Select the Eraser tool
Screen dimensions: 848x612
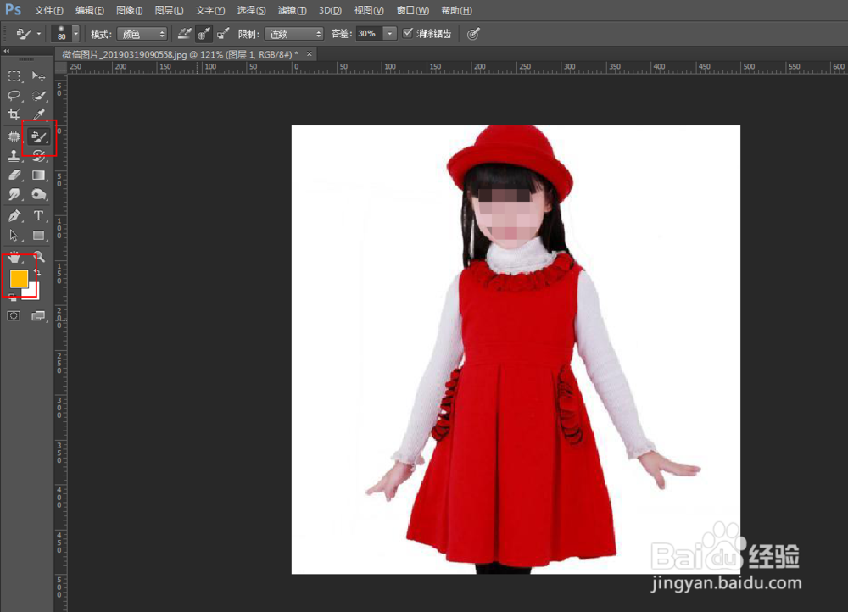14,175
